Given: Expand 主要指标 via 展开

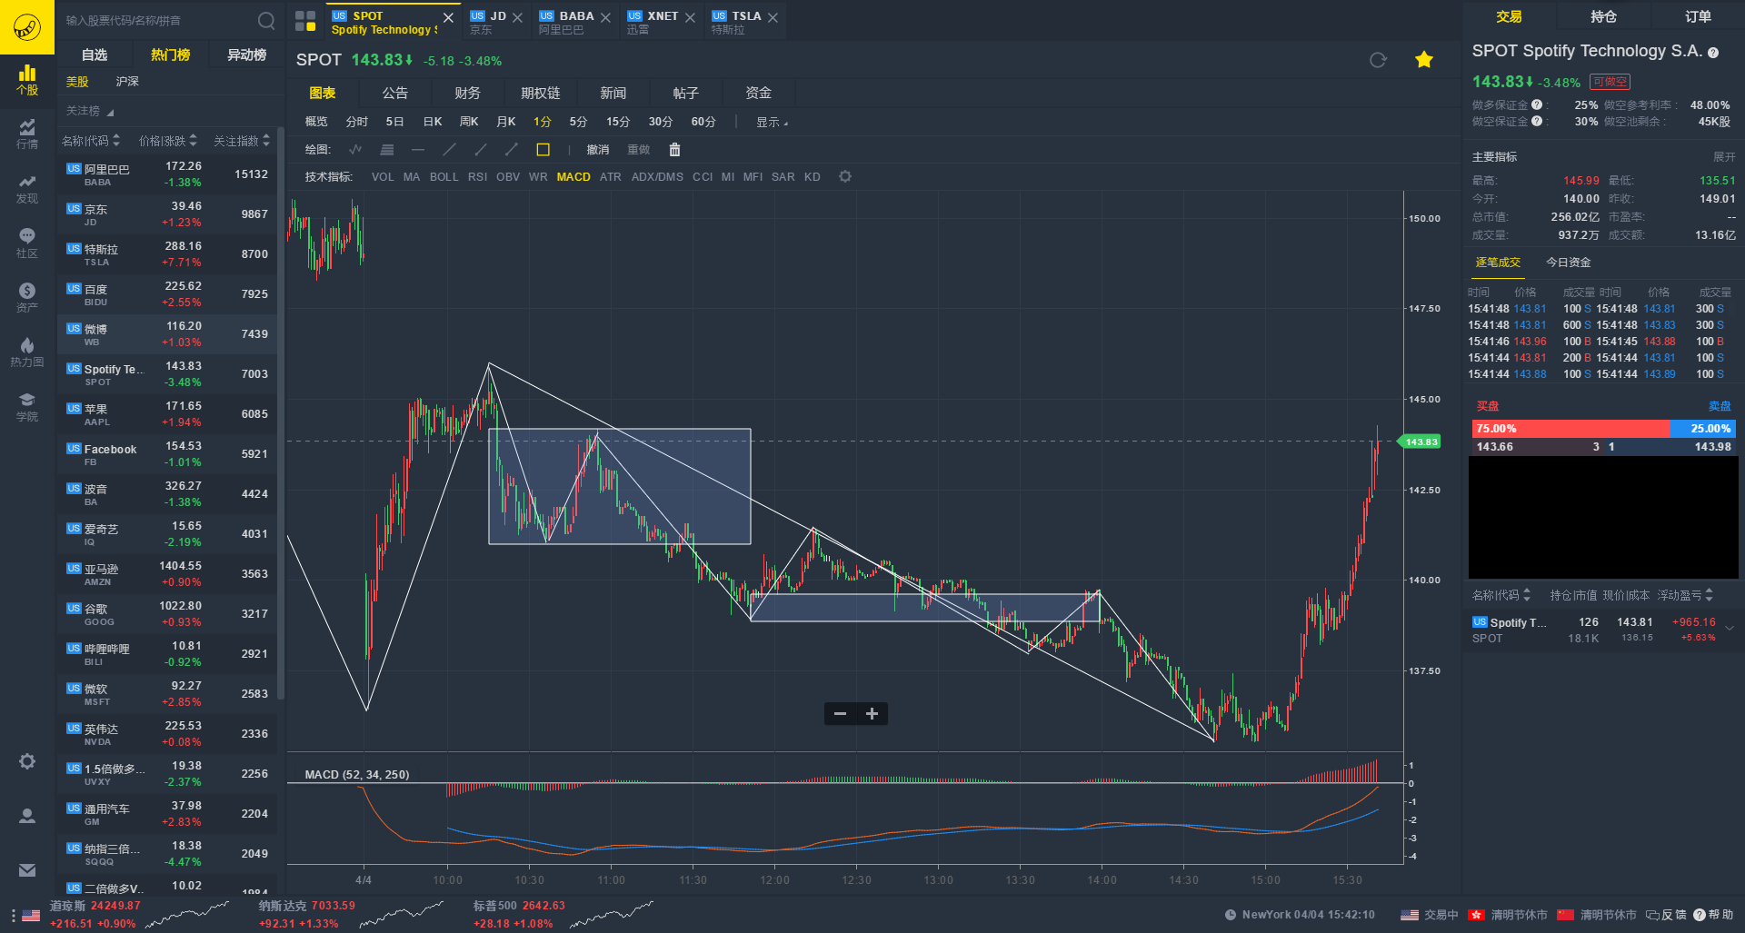Looking at the screenshot, I should pos(1724,157).
